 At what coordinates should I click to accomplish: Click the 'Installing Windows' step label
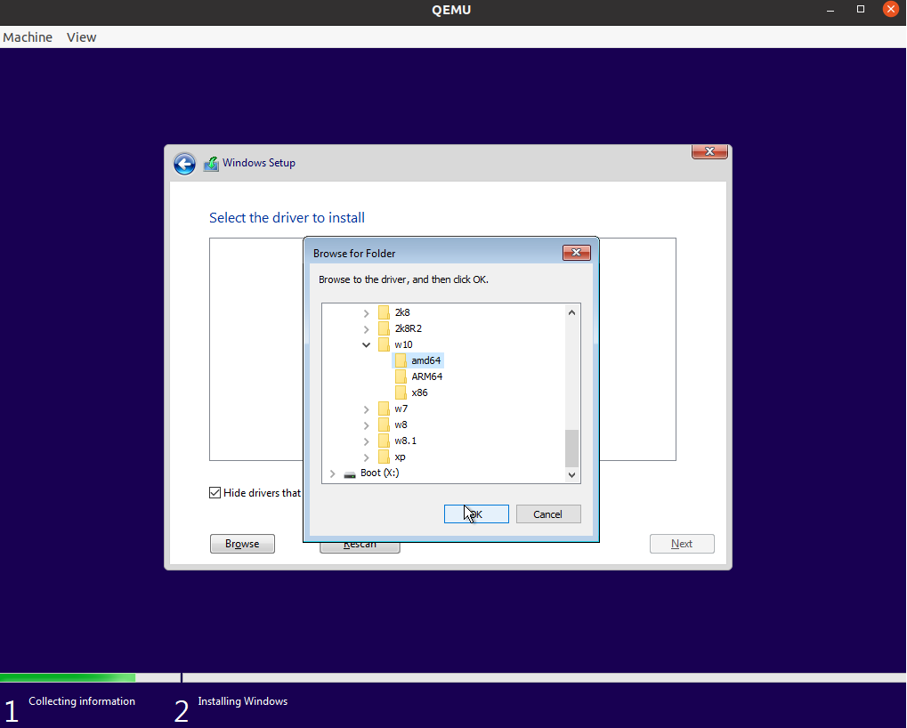[x=243, y=701]
